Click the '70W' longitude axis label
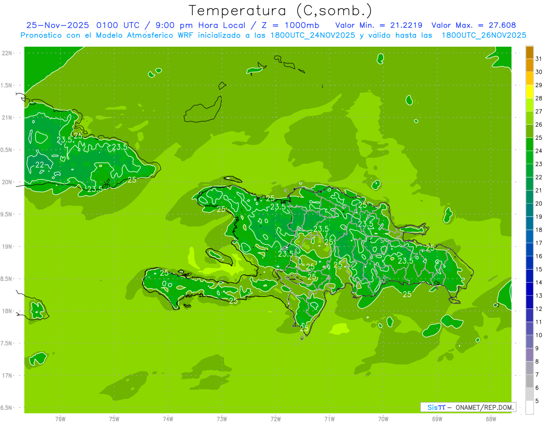 click(x=383, y=419)
